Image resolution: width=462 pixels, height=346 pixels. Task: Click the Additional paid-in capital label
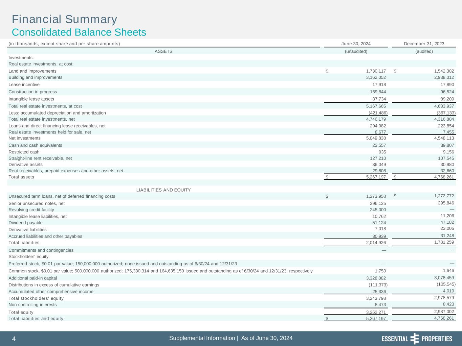(33, 278)
